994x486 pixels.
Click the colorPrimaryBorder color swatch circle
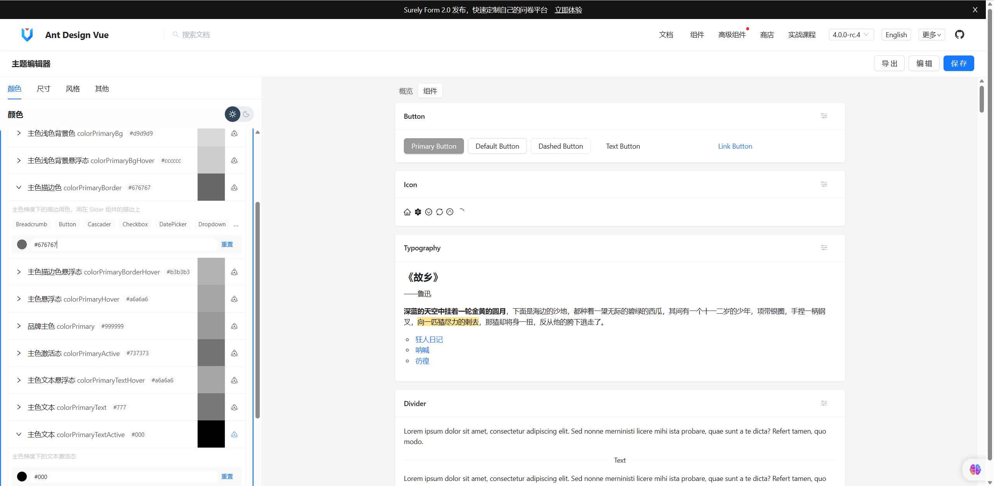pos(22,244)
